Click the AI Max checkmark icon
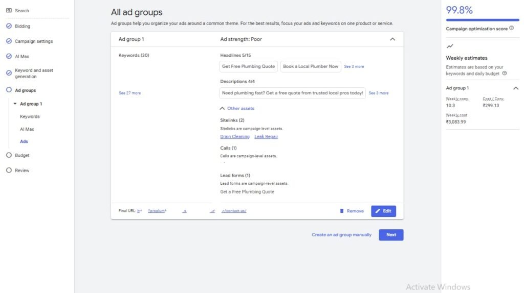524x293 pixels. pos(9,56)
